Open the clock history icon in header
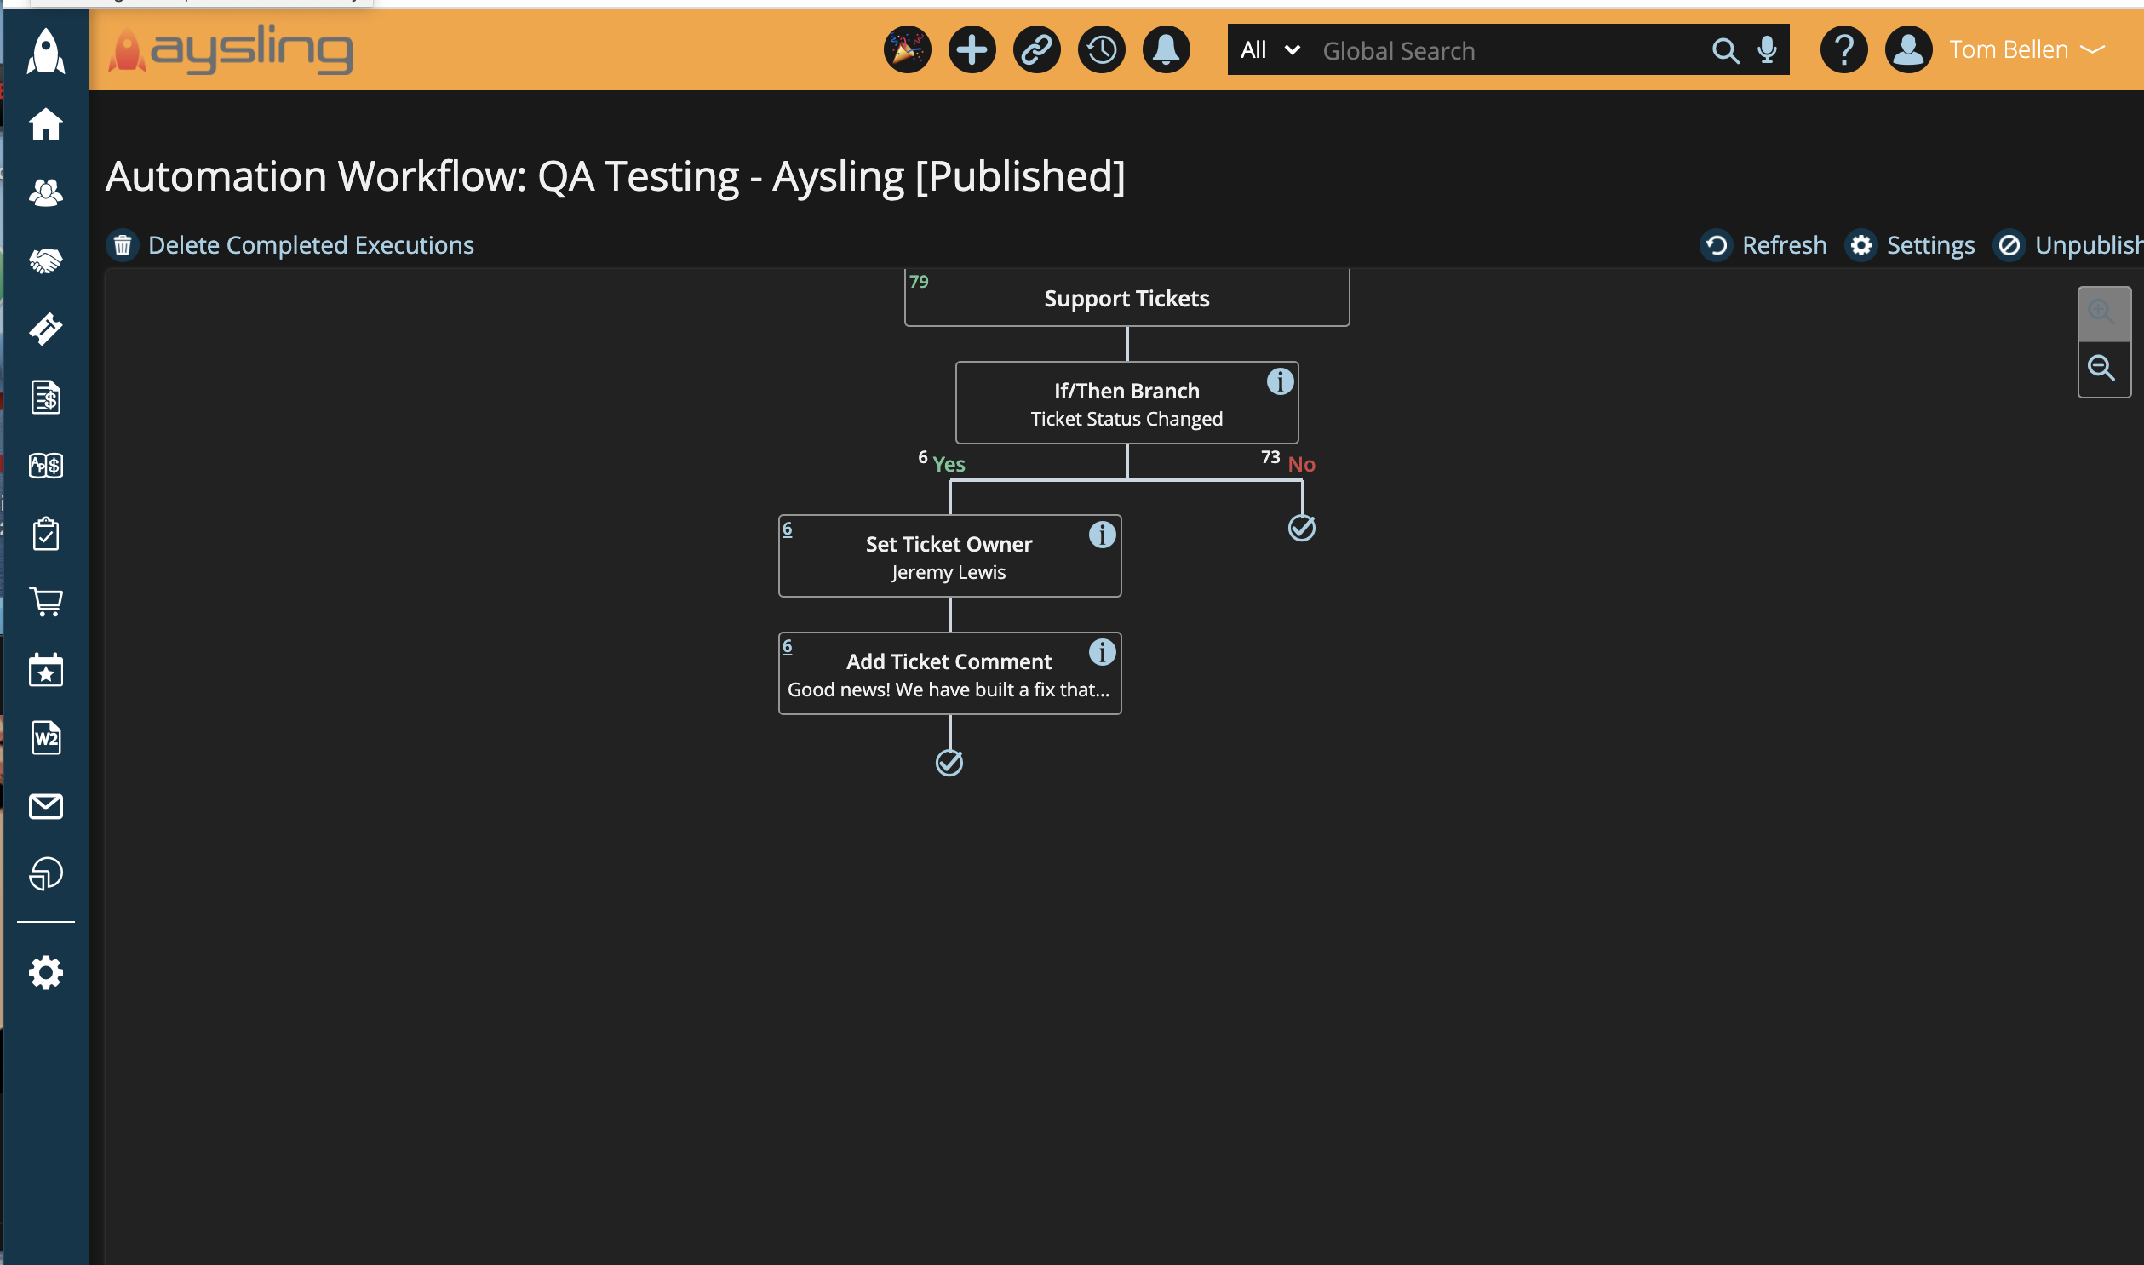2144x1265 pixels. [1102, 49]
